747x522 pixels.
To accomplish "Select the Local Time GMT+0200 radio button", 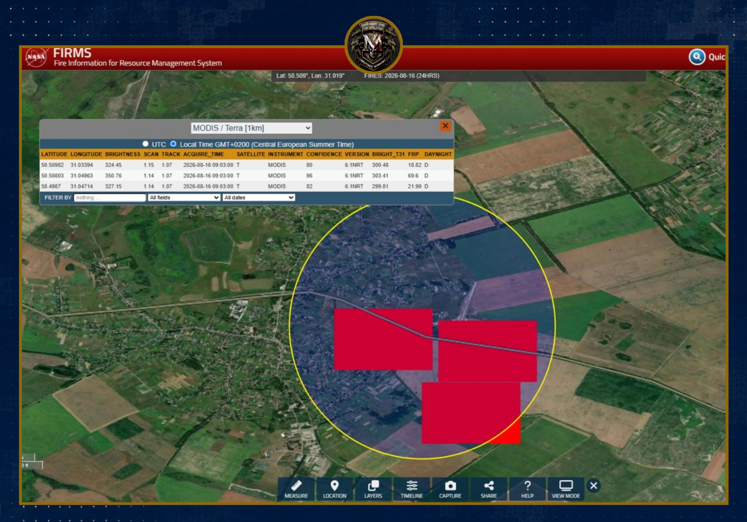I will [173, 144].
